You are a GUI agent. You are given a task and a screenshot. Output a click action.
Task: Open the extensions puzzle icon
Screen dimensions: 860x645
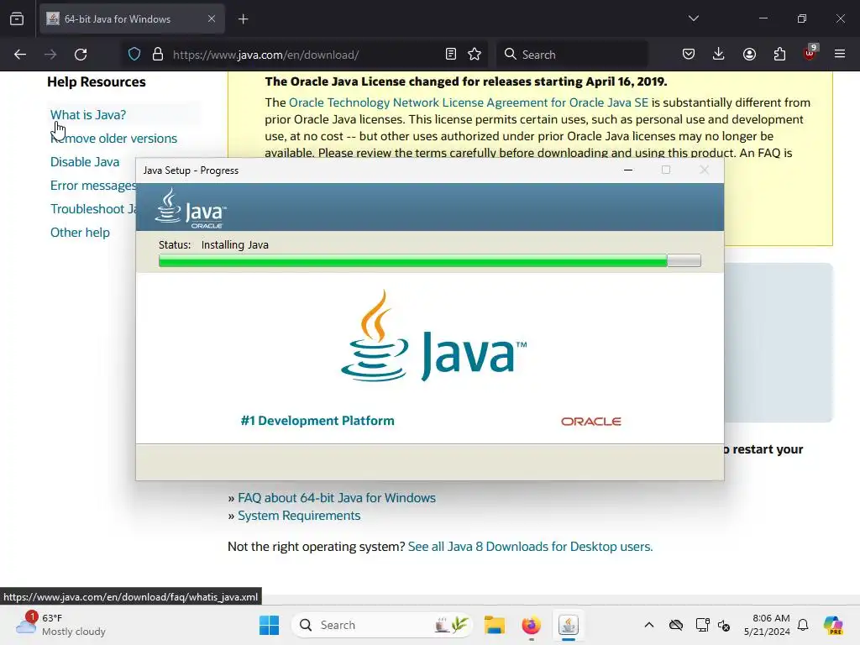click(779, 55)
